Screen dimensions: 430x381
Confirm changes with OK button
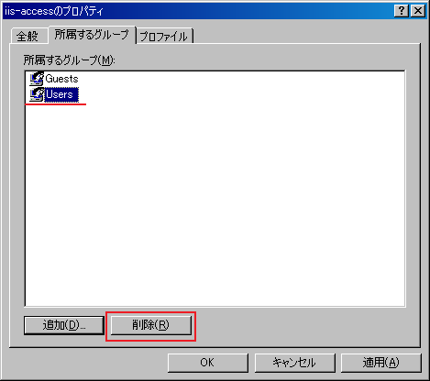click(x=208, y=363)
